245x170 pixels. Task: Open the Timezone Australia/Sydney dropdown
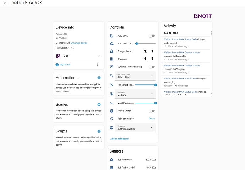[x=135, y=127]
